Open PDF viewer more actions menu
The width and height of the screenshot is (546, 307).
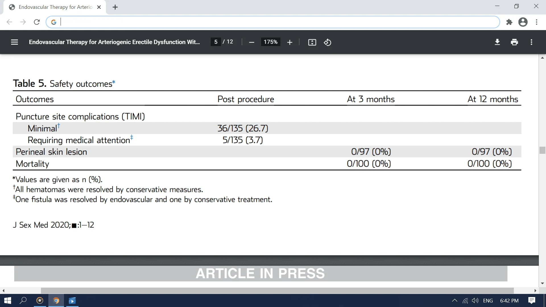pyautogui.click(x=531, y=42)
